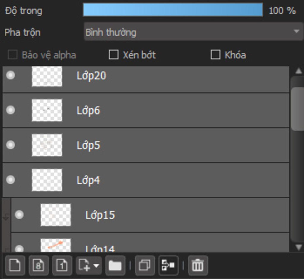
Task: Click the scroll up arrow
Action: pyautogui.click(x=298, y=71)
